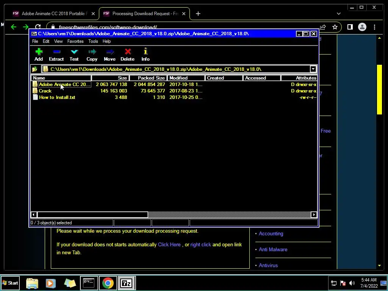Click size value 145 163 003

click(x=114, y=91)
